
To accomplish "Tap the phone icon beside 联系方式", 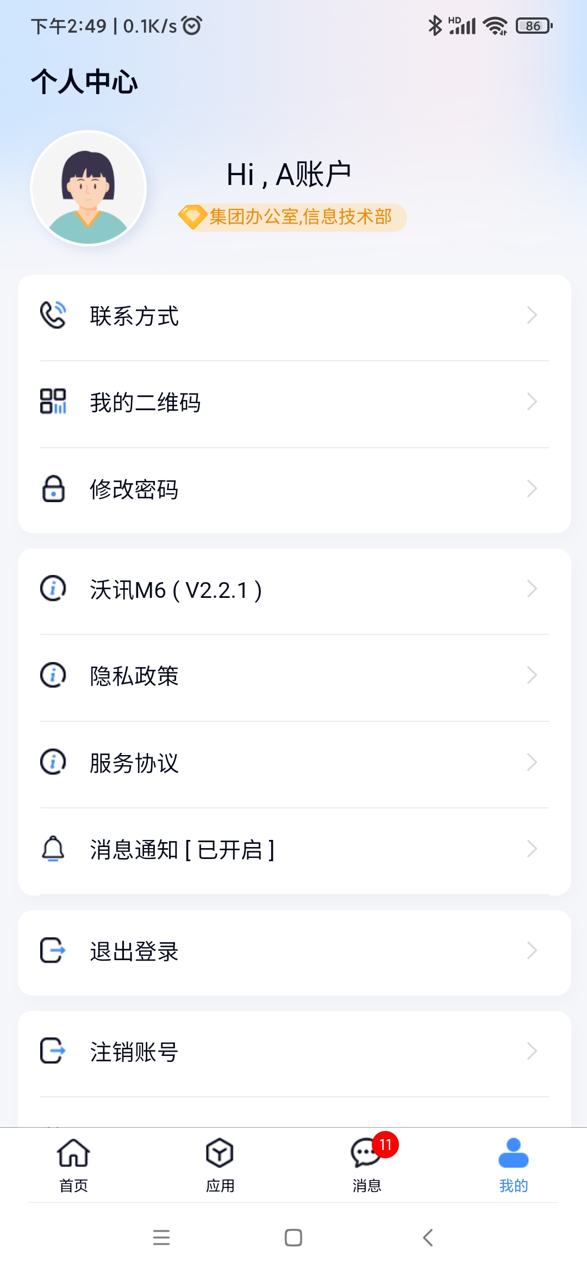I will click(53, 315).
